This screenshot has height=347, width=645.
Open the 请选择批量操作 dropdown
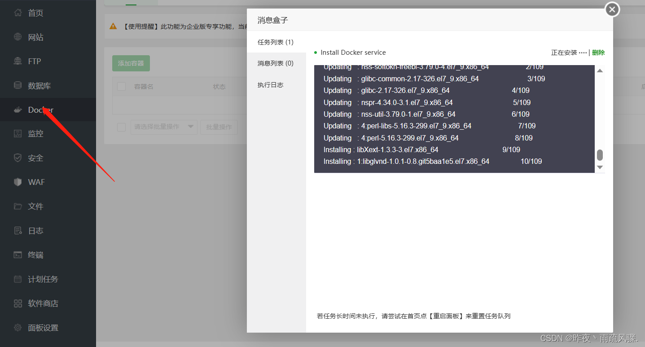pyautogui.click(x=164, y=127)
